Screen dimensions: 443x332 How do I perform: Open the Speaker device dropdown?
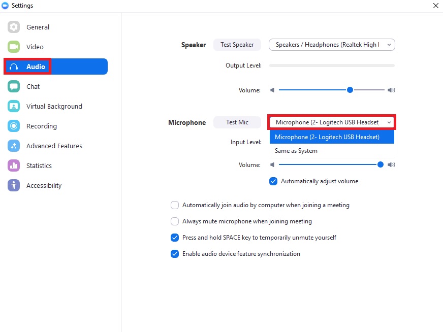332,45
